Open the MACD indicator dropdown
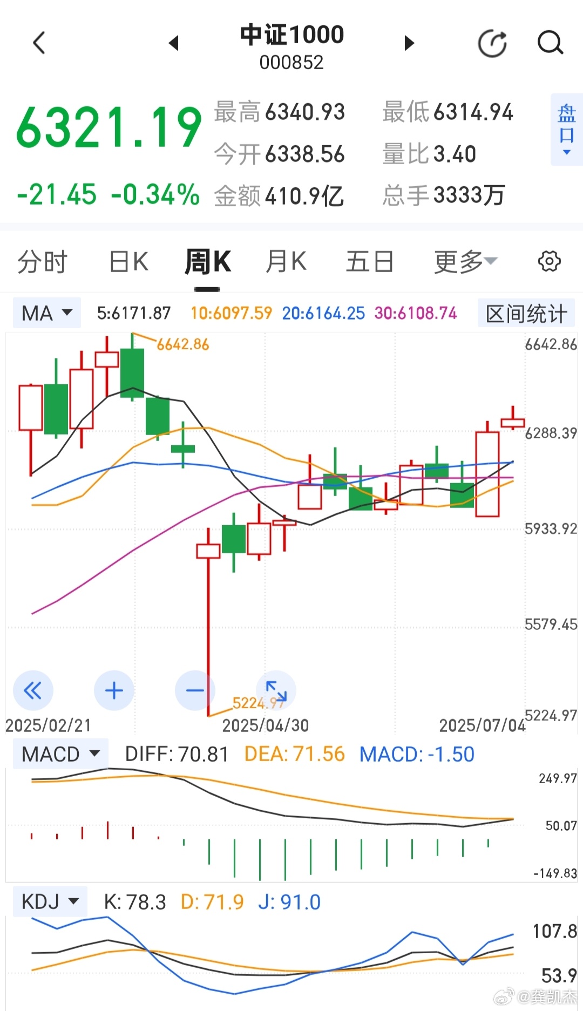This screenshot has width=583, height=1011. click(60, 754)
